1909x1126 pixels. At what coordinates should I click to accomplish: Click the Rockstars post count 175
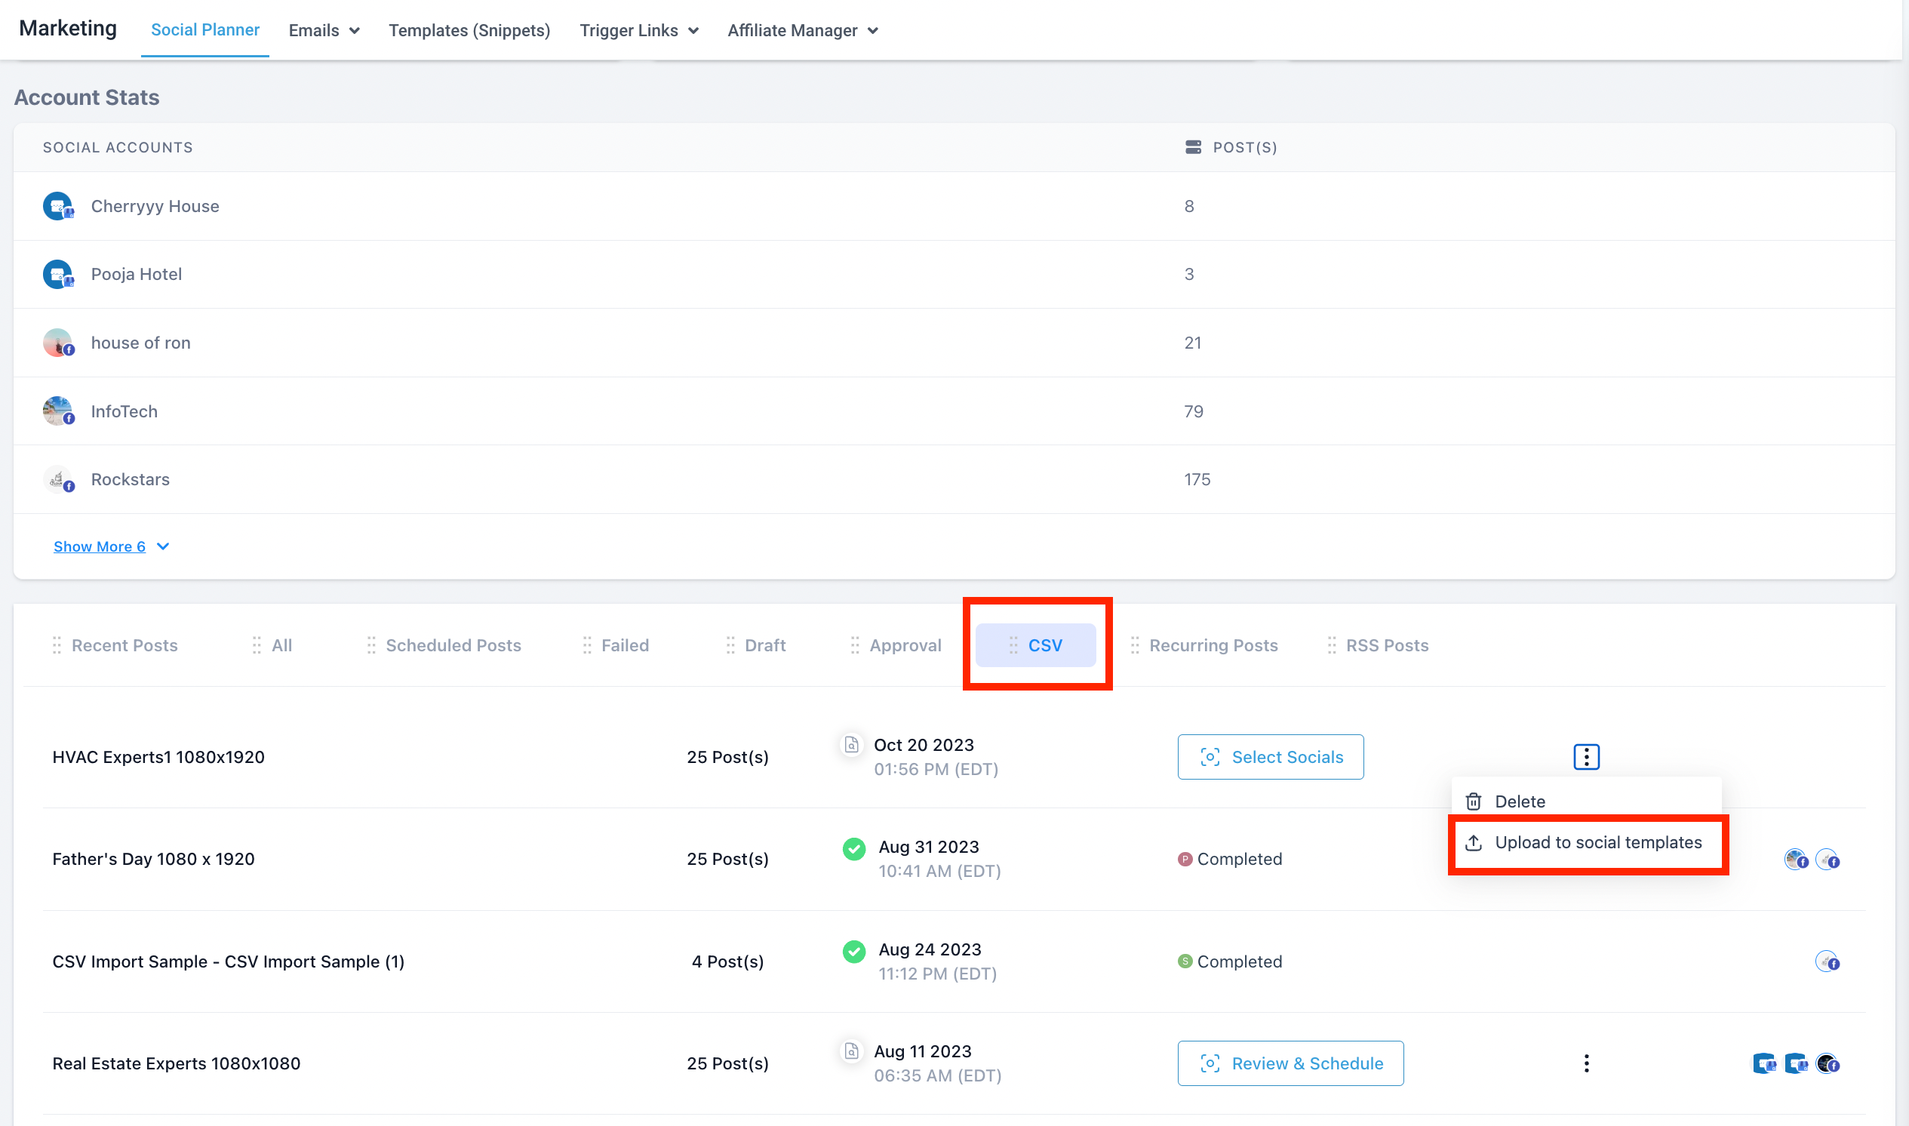tap(1197, 479)
